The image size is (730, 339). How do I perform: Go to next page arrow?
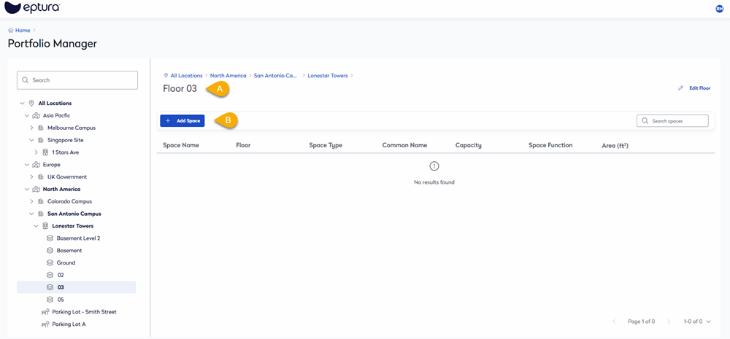pyautogui.click(x=669, y=322)
